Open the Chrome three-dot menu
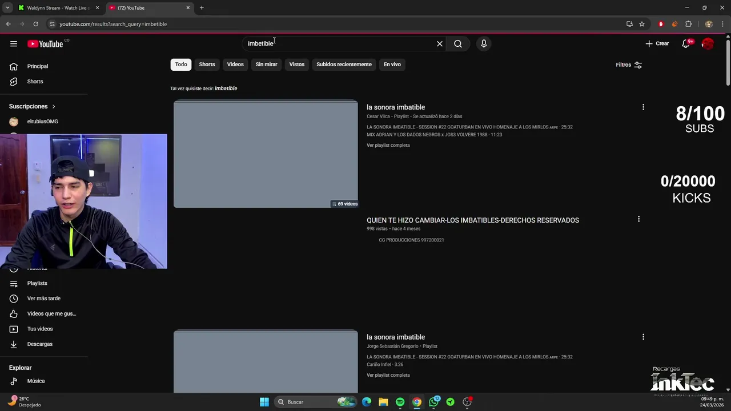 coord(723,24)
